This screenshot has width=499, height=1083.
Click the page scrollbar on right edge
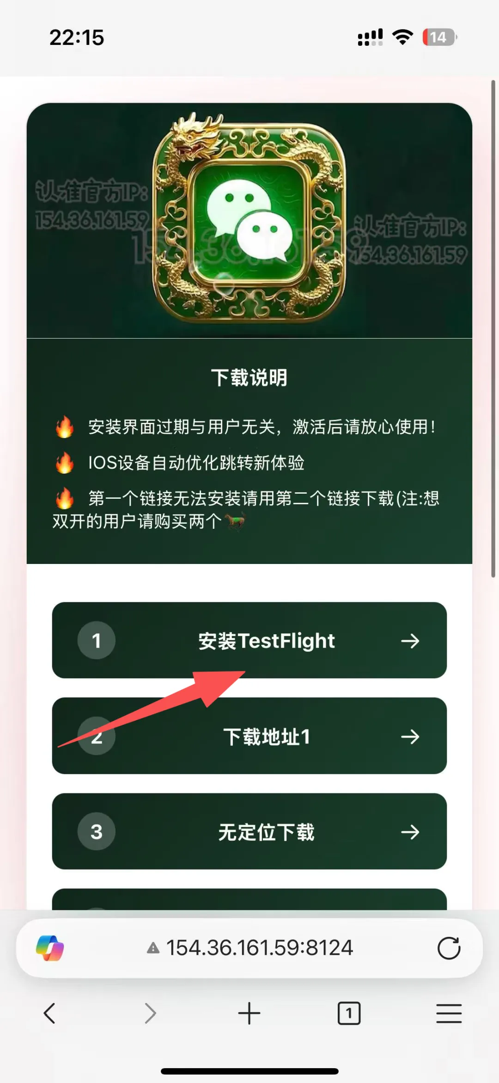[493, 328]
